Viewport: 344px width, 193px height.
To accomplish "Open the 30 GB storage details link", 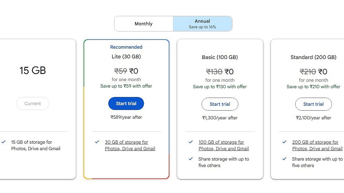I will click(130, 145).
